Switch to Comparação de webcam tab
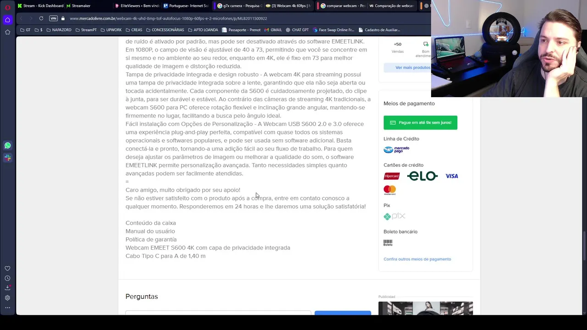Viewport: 587px width, 330px height. pyautogui.click(x=391, y=6)
